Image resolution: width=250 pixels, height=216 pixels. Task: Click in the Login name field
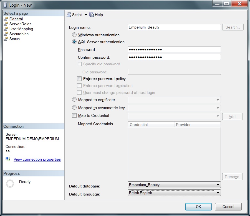coord(174,27)
